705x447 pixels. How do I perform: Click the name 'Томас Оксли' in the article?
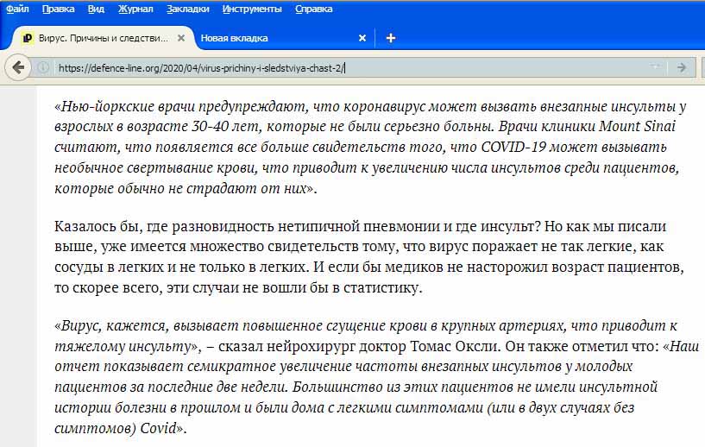[455, 346]
